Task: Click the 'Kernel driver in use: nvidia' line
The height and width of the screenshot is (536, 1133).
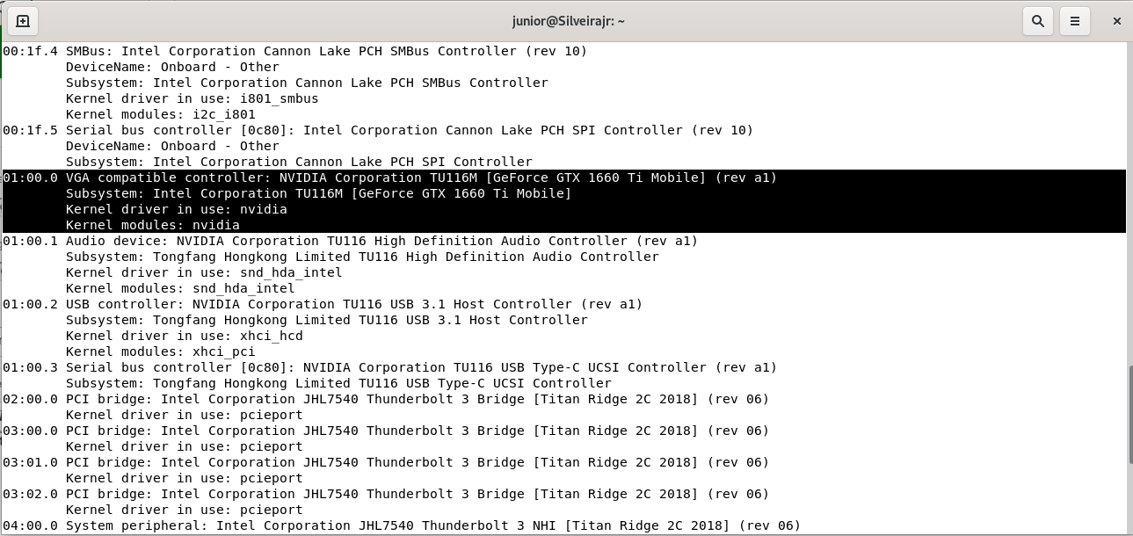Action: click(177, 209)
